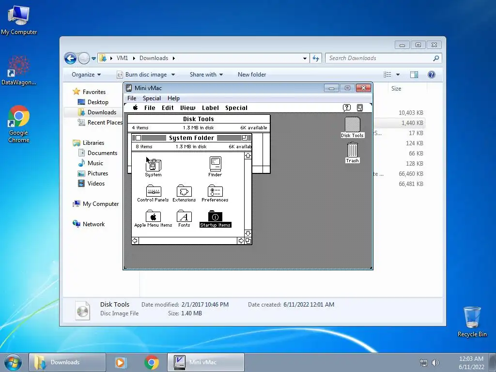This screenshot has width=496, height=372.
Task: Select the Fonts folder icon
Action: click(x=184, y=216)
